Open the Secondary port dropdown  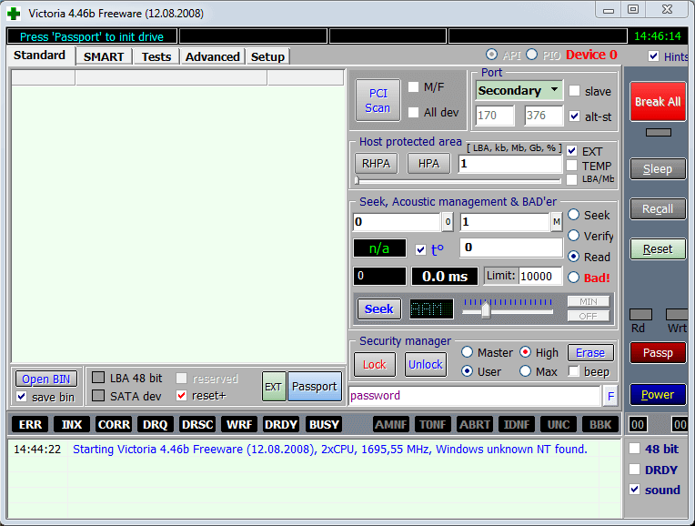[519, 90]
